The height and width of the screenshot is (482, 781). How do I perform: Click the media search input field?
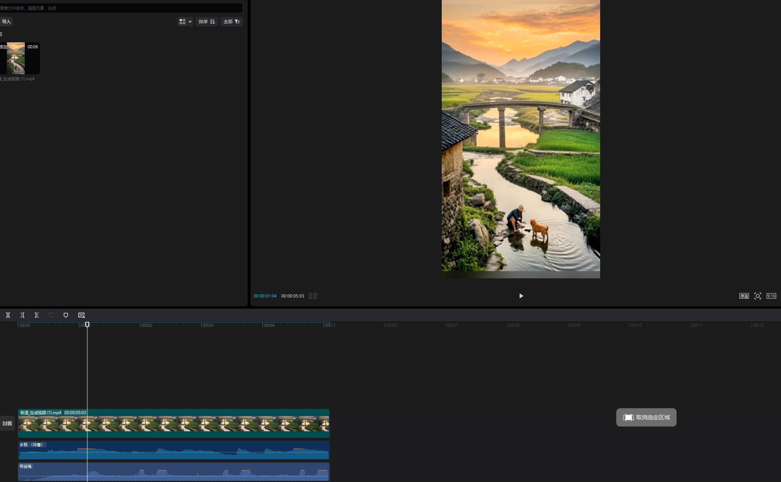[x=120, y=8]
